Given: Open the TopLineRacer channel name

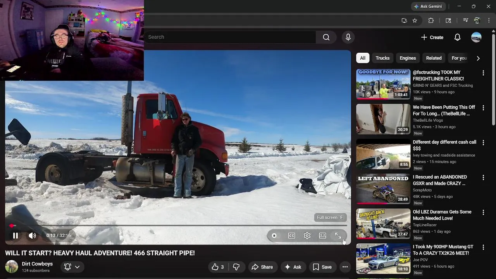Looking at the screenshot, I should point(425,225).
